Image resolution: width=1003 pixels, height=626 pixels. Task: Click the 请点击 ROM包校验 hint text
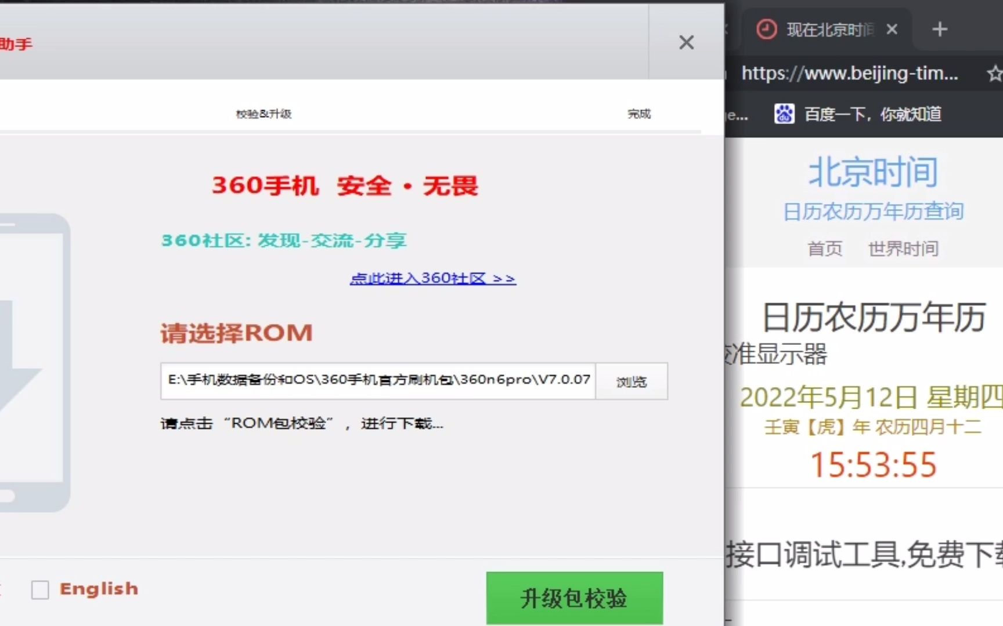point(302,424)
